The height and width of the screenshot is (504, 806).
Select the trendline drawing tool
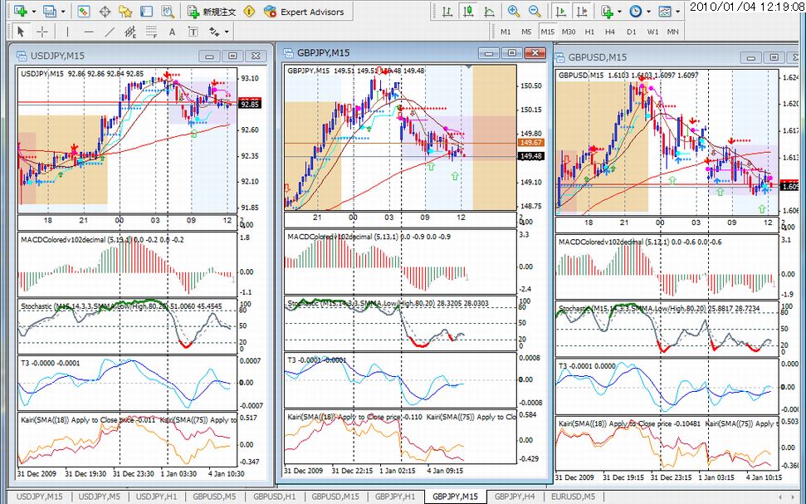pyautogui.click(x=110, y=32)
